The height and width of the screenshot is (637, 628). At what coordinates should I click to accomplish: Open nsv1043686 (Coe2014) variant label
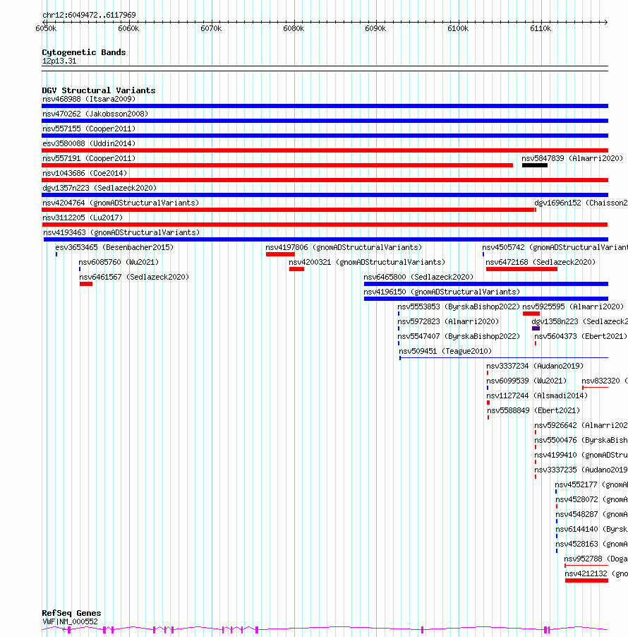click(85, 173)
